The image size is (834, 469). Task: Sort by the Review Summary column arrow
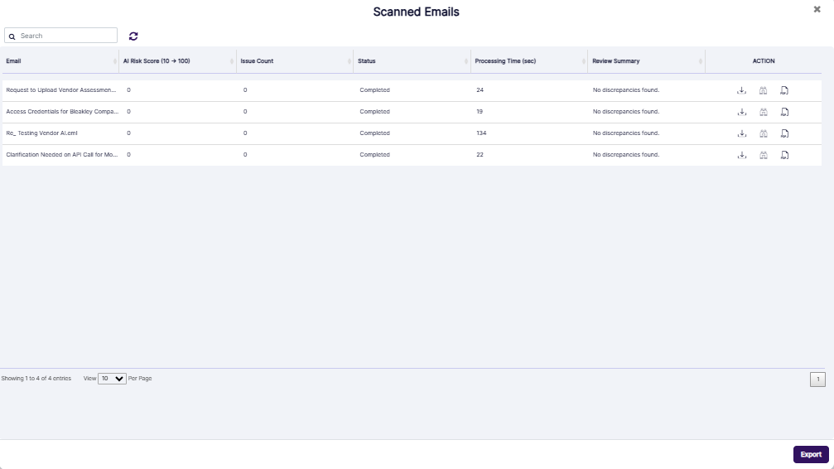pos(701,61)
